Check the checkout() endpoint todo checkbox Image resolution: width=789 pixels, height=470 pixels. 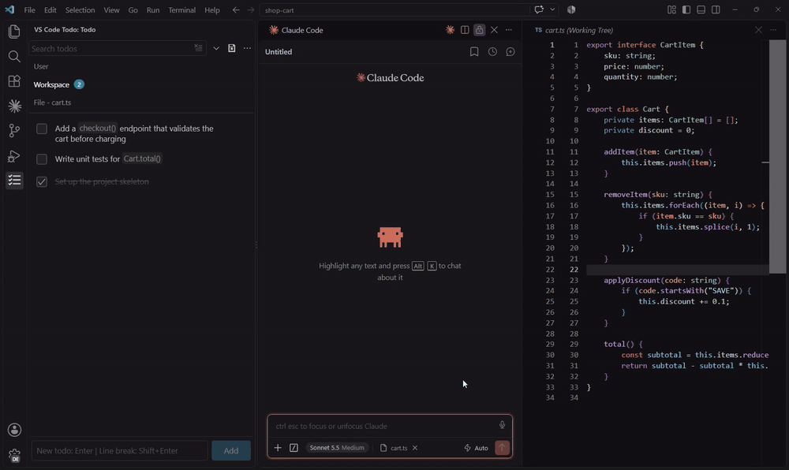click(42, 129)
